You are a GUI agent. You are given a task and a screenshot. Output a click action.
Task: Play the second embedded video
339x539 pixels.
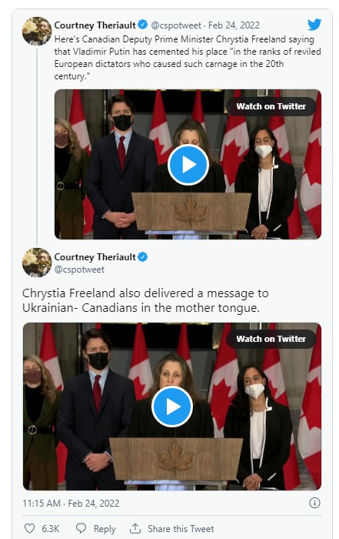point(172,407)
